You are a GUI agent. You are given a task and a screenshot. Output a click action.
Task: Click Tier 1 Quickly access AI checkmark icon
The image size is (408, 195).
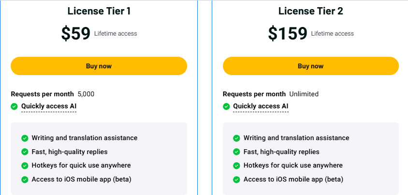[15, 106]
